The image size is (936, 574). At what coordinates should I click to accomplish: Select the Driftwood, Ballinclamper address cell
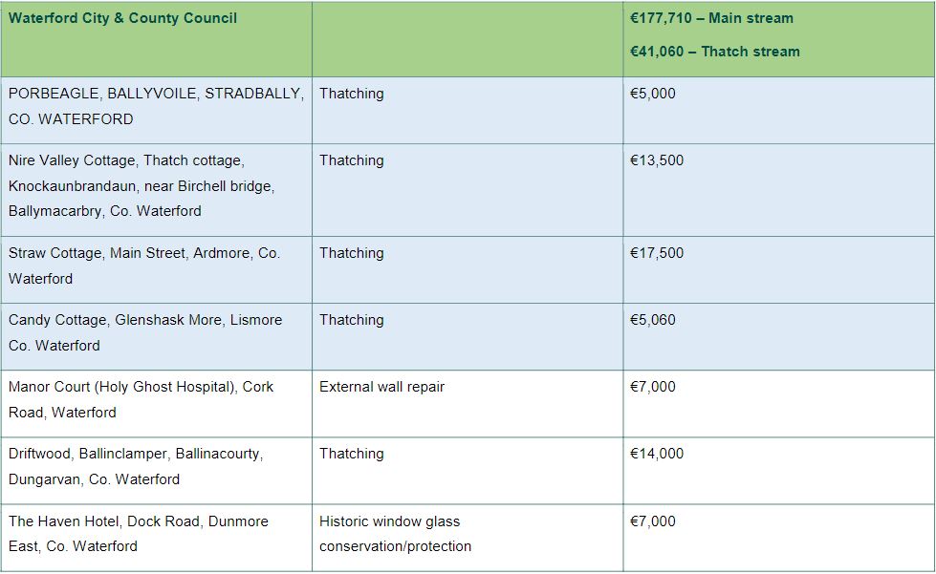136,466
